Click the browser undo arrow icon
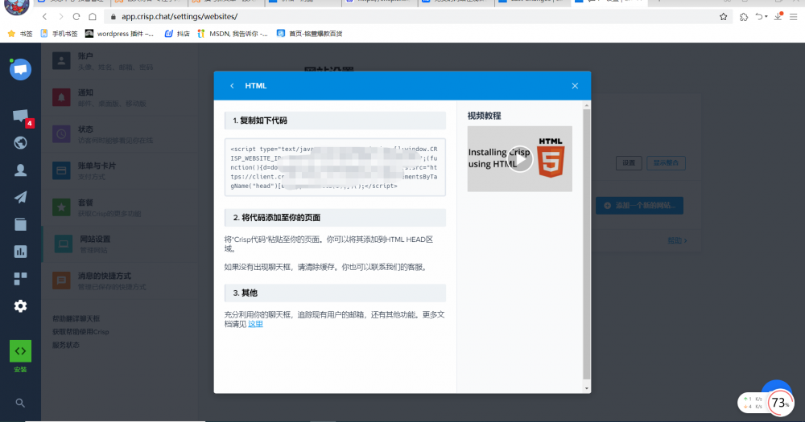Viewport: 805px width, 422px height. tap(759, 16)
